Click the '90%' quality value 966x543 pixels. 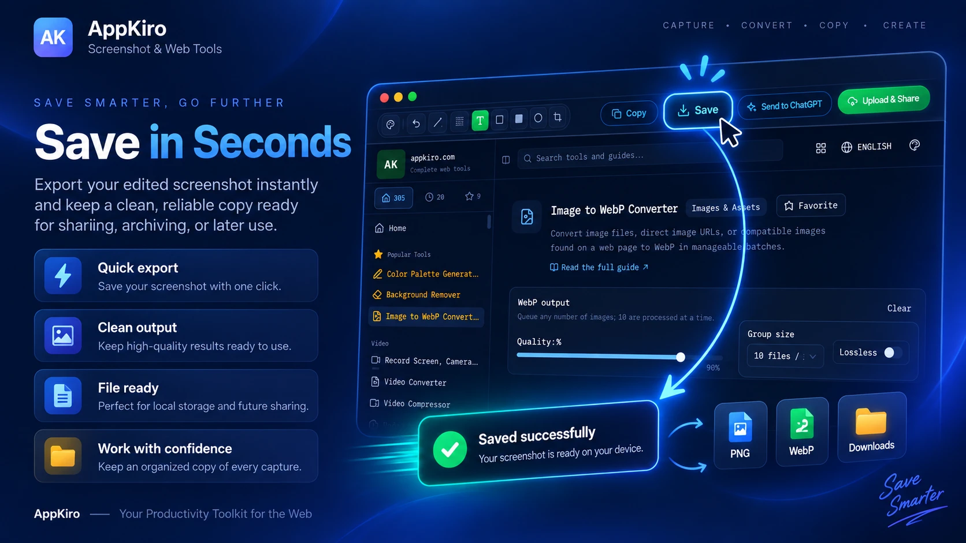tap(713, 368)
